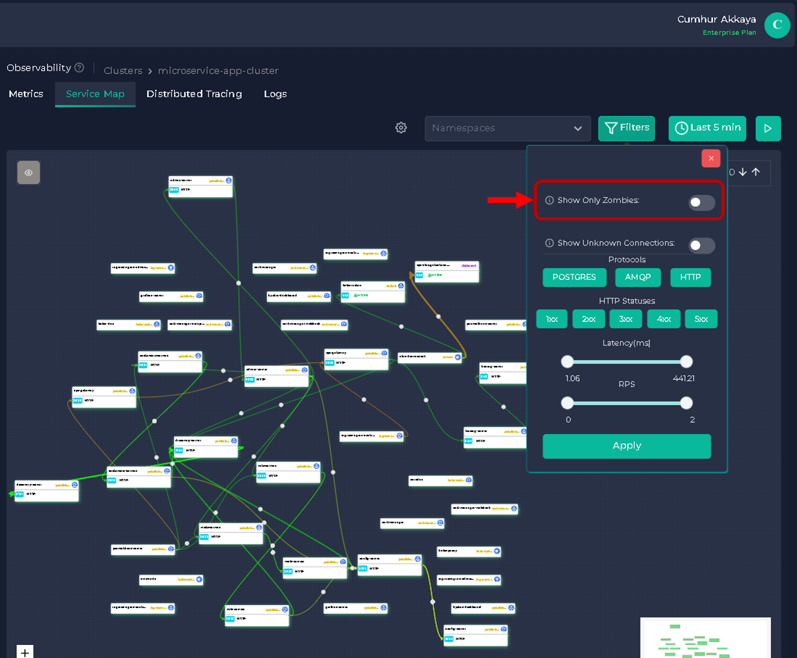This screenshot has height=658, width=797.
Task: Click the eye icon on the map
Action: click(29, 172)
